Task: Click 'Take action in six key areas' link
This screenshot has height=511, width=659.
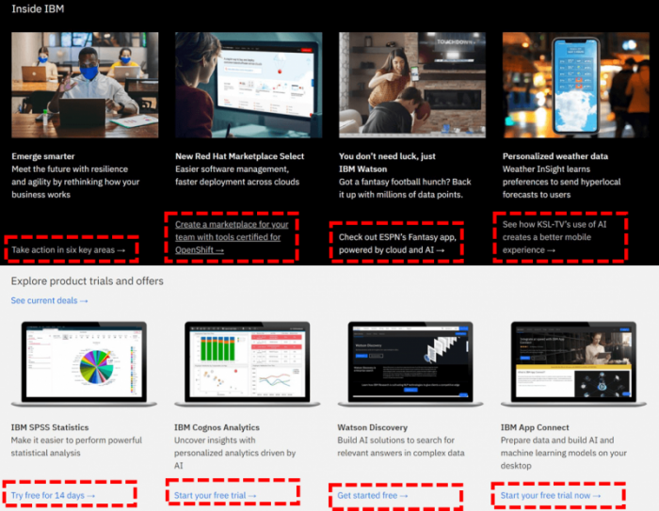Action: tap(68, 250)
